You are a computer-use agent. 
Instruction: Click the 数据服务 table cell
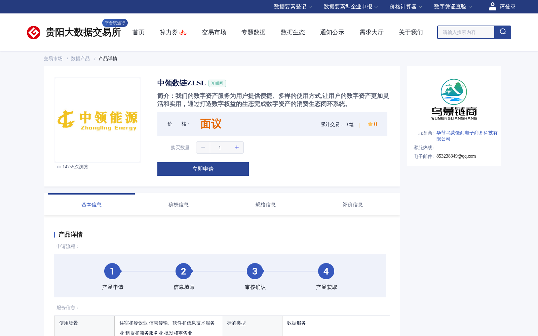336,326
